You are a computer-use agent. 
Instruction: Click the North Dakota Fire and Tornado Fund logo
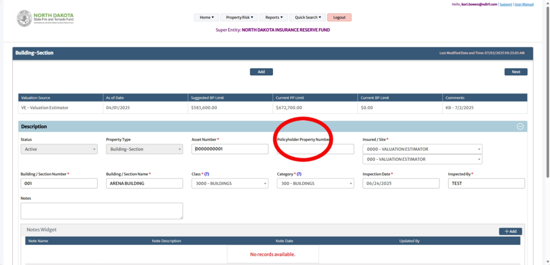coord(45,18)
